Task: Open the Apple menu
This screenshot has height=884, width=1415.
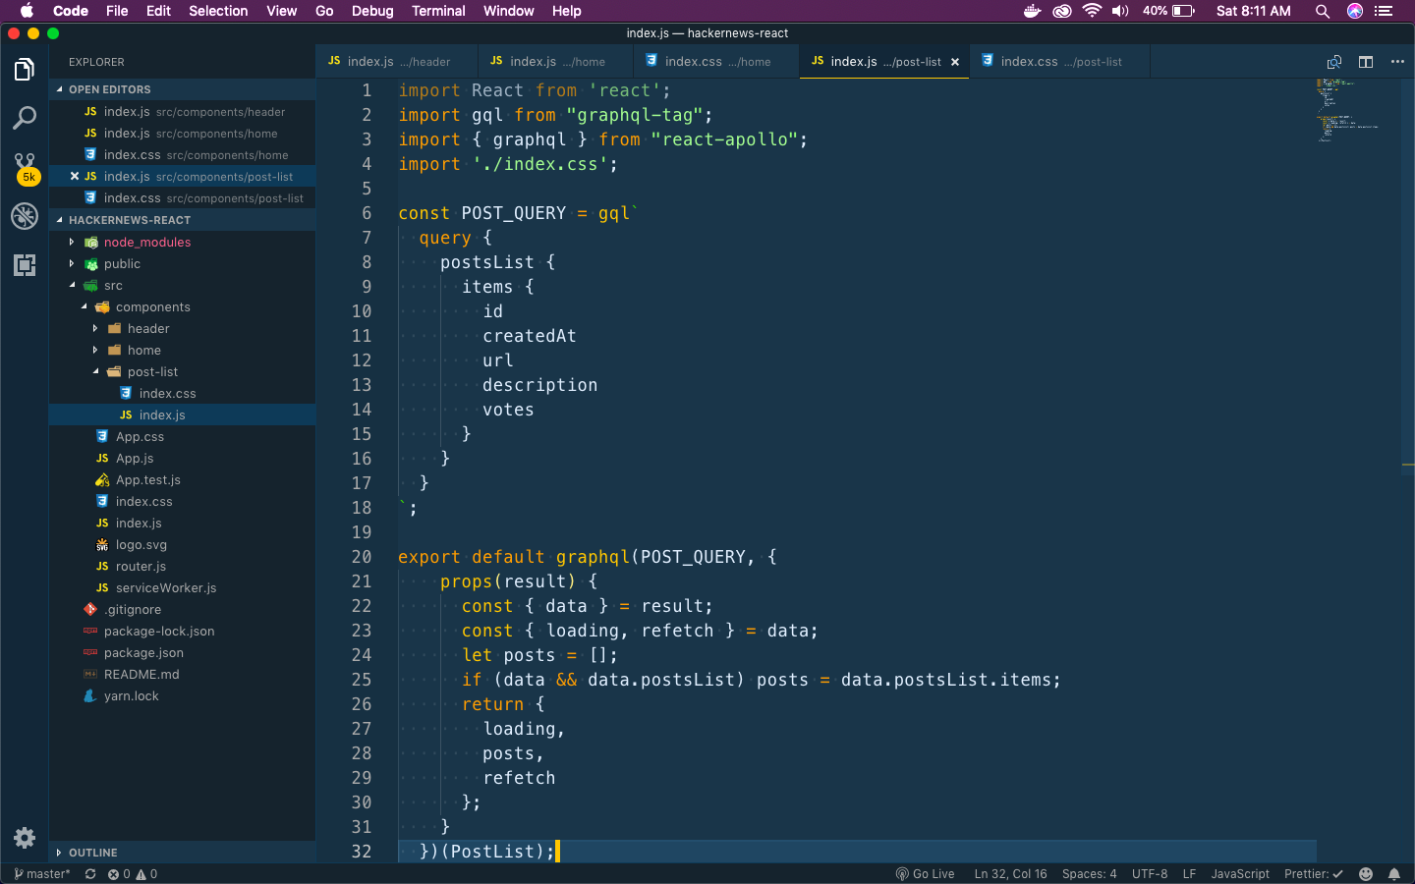Action: coord(27,11)
